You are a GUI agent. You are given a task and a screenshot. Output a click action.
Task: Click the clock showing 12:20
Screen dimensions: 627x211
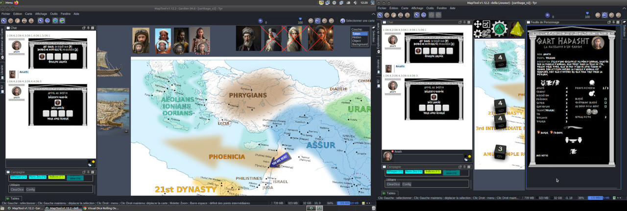point(364,2)
